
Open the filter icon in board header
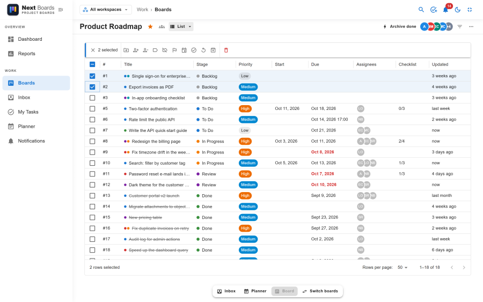click(x=459, y=26)
